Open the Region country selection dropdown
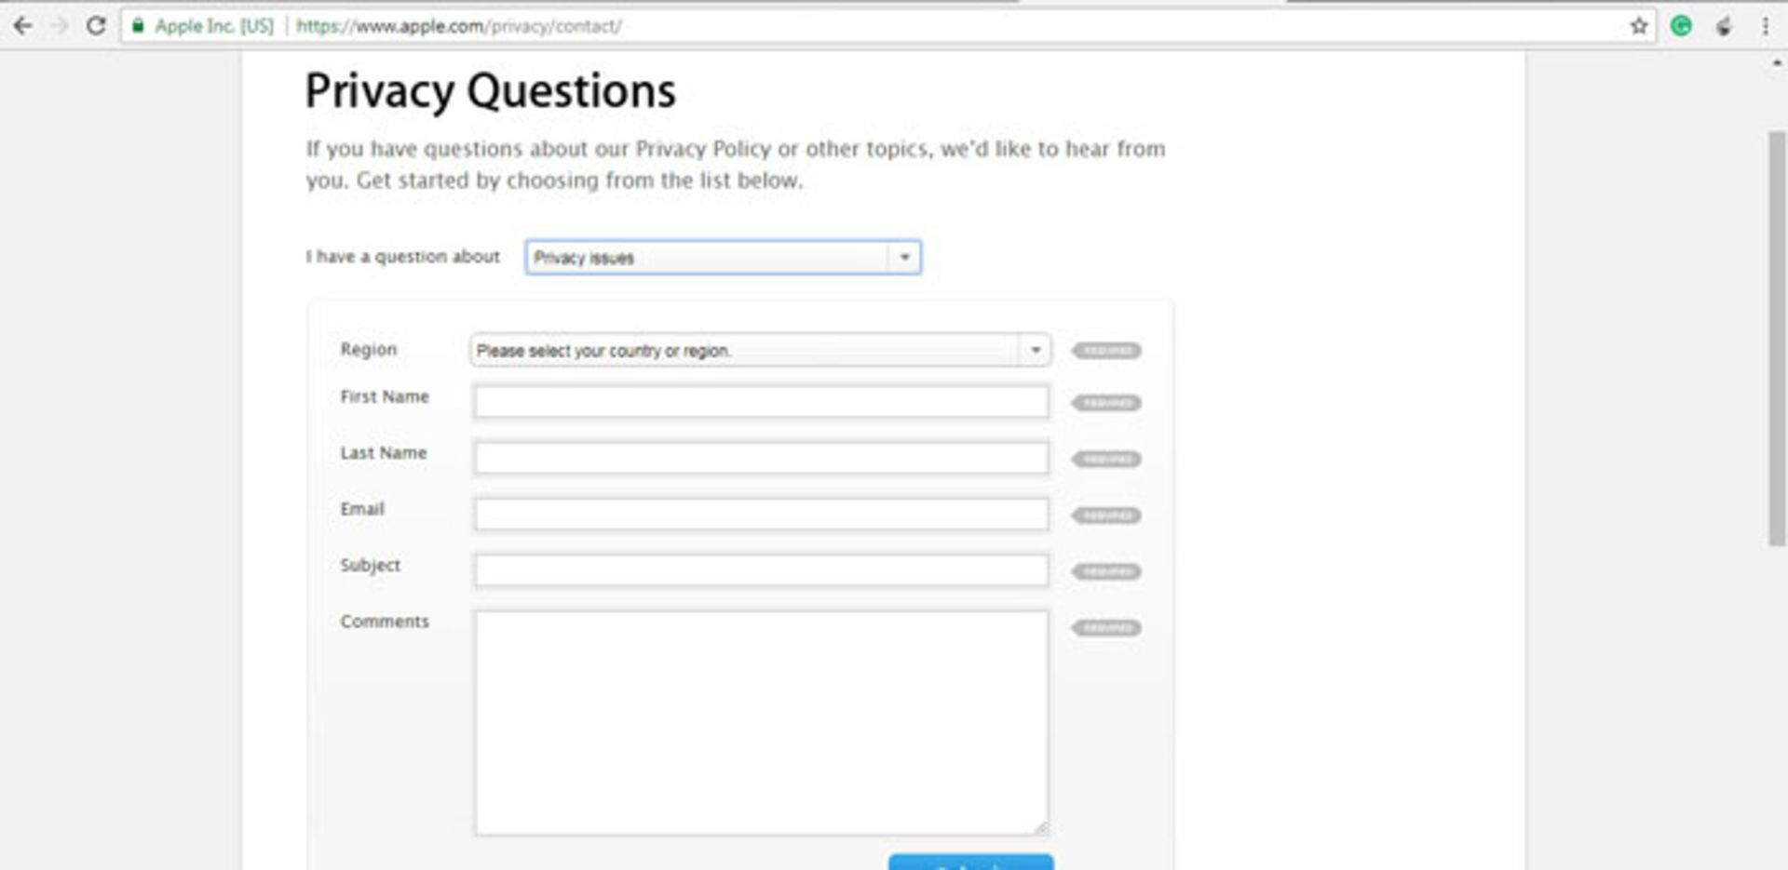Image resolution: width=1788 pixels, height=870 pixels. [760, 351]
